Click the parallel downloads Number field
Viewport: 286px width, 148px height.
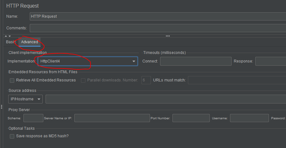[x=146, y=80]
